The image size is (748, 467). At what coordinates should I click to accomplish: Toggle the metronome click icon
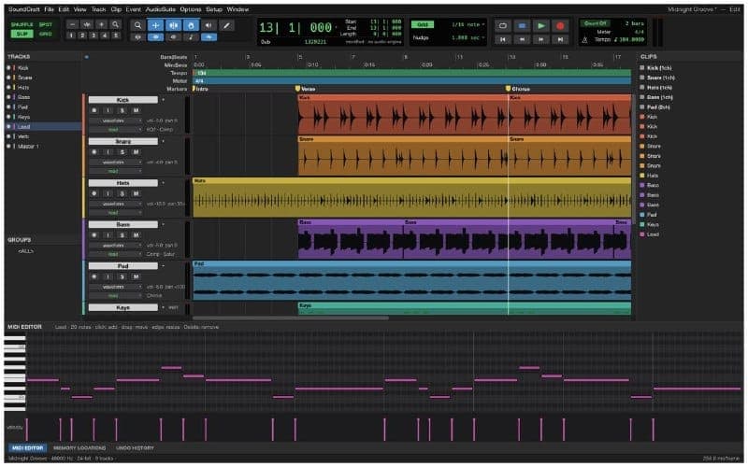[585, 40]
